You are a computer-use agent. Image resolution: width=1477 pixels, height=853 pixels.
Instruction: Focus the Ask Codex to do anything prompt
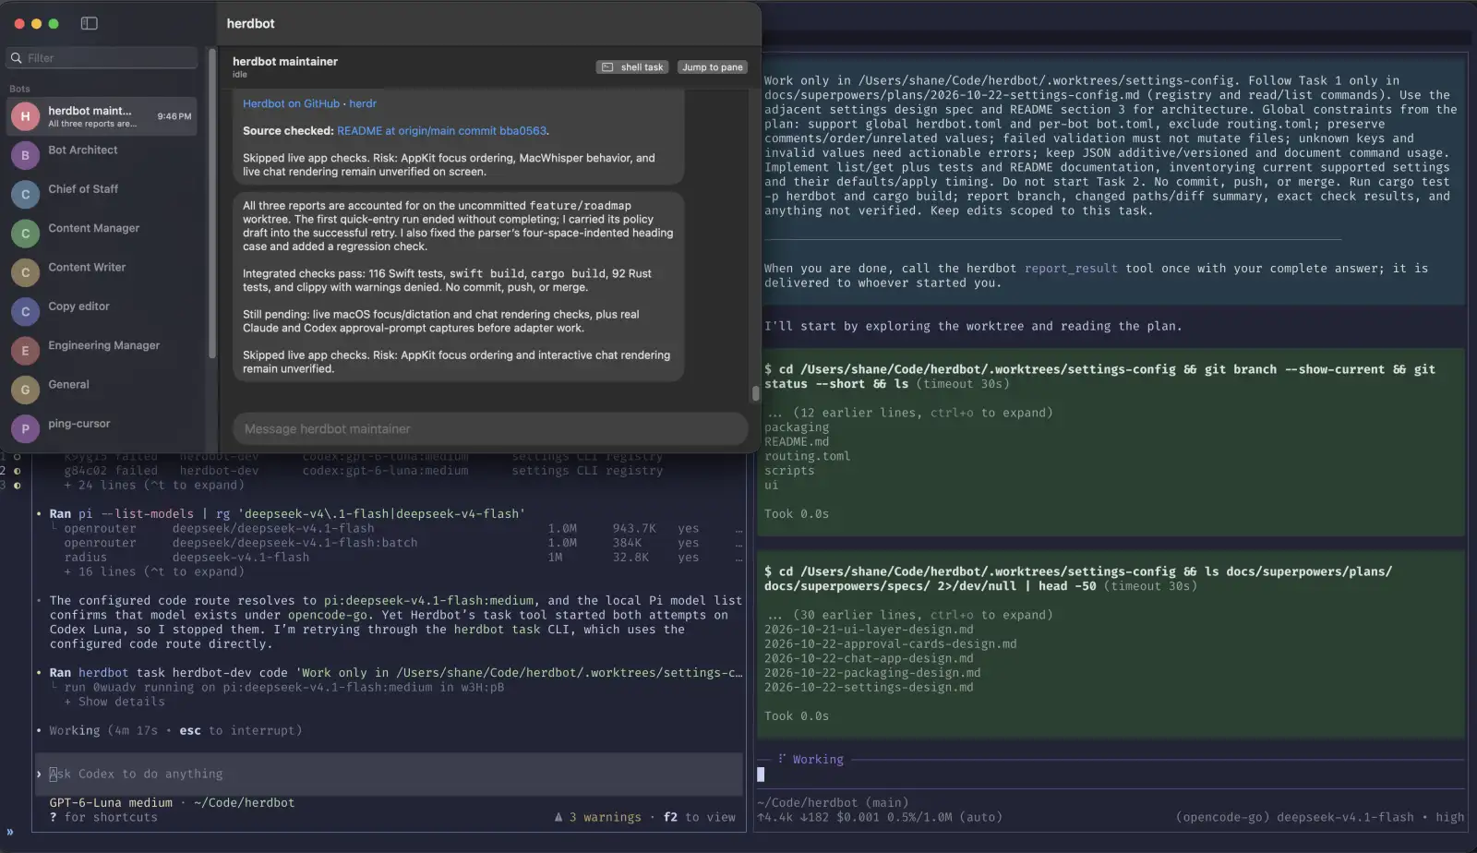pyautogui.click(x=388, y=774)
